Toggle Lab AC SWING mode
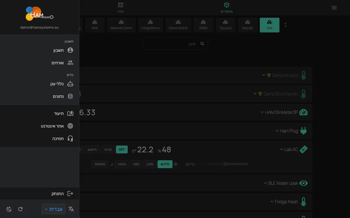This screenshot has height=218, width=350. click(x=100, y=164)
